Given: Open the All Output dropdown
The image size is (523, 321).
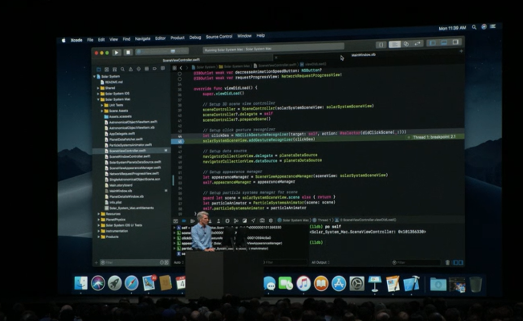Looking at the screenshot, I should 320,263.
